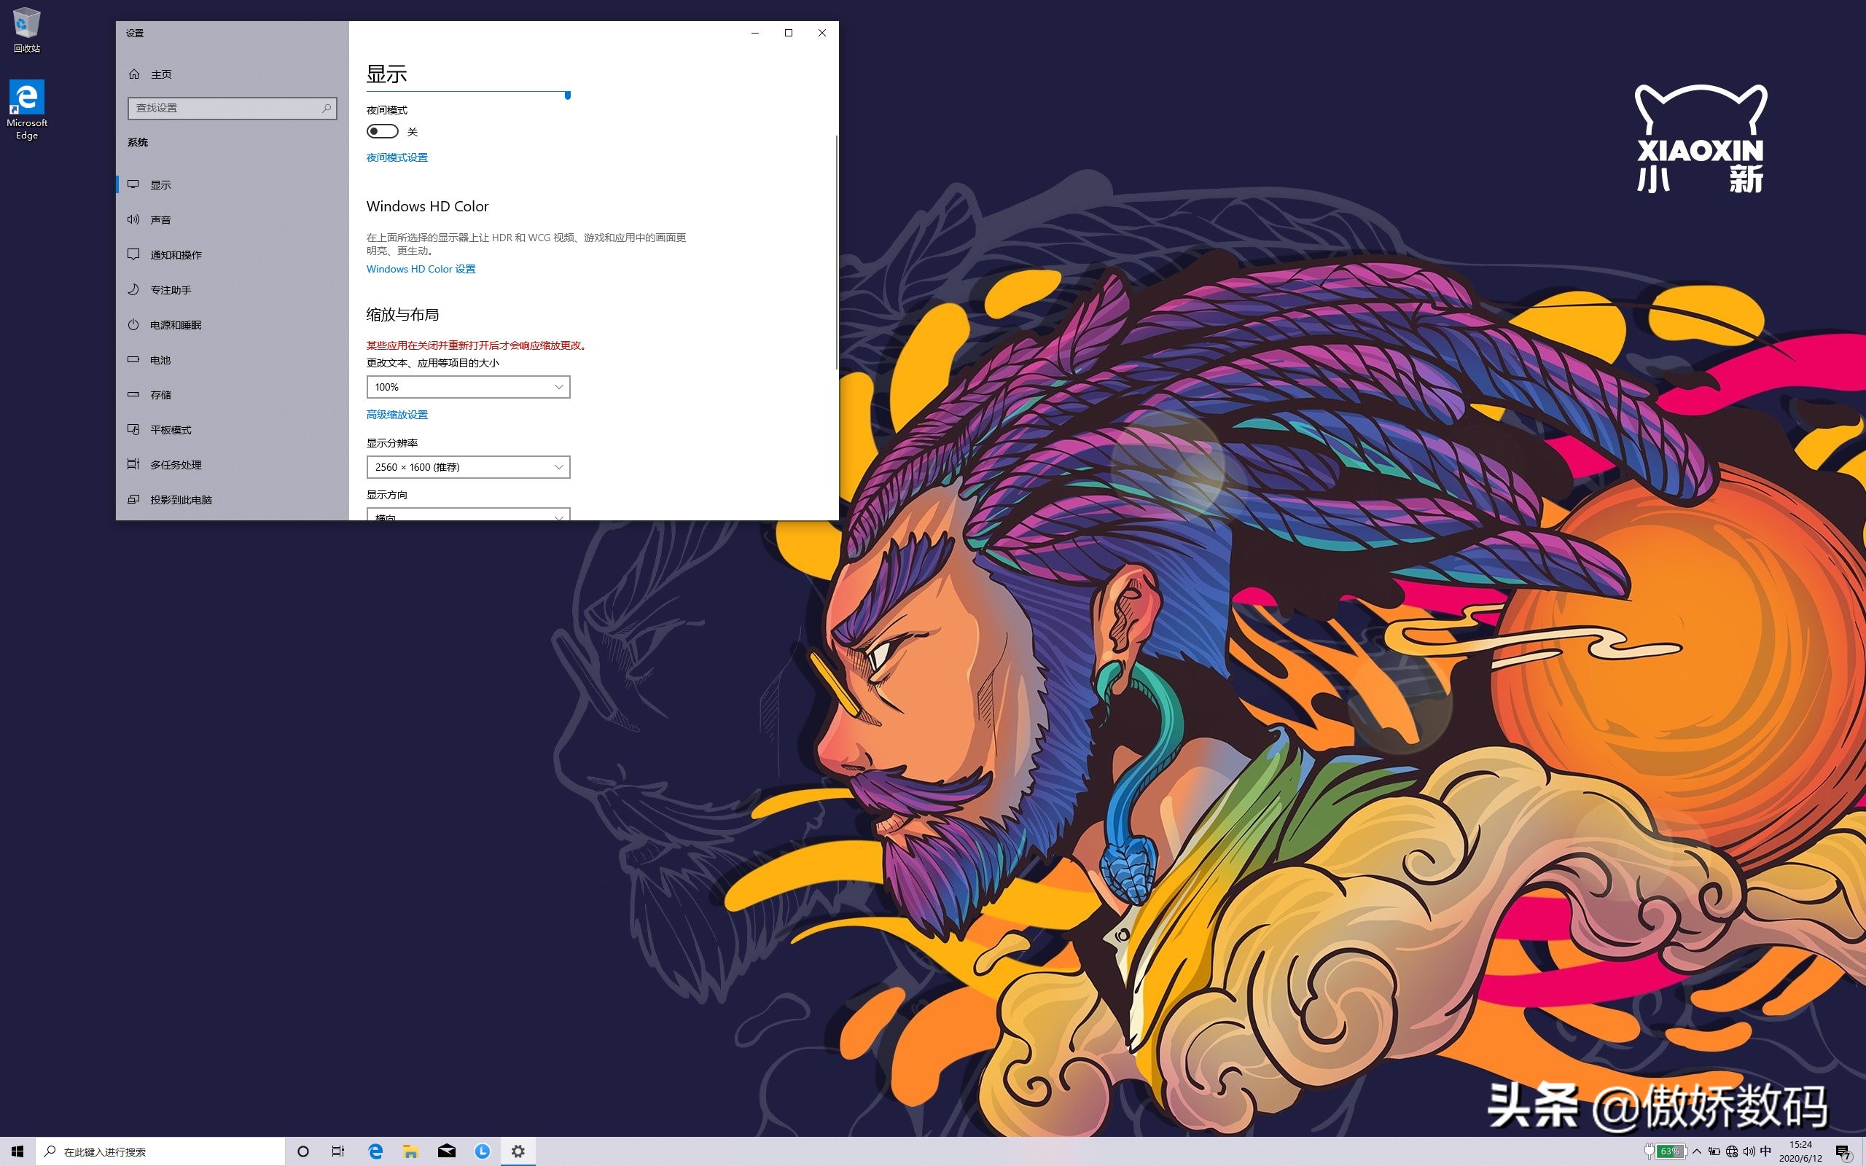Open the 2560 × 1600 resolution dropdown
The width and height of the screenshot is (1866, 1166).
click(468, 467)
